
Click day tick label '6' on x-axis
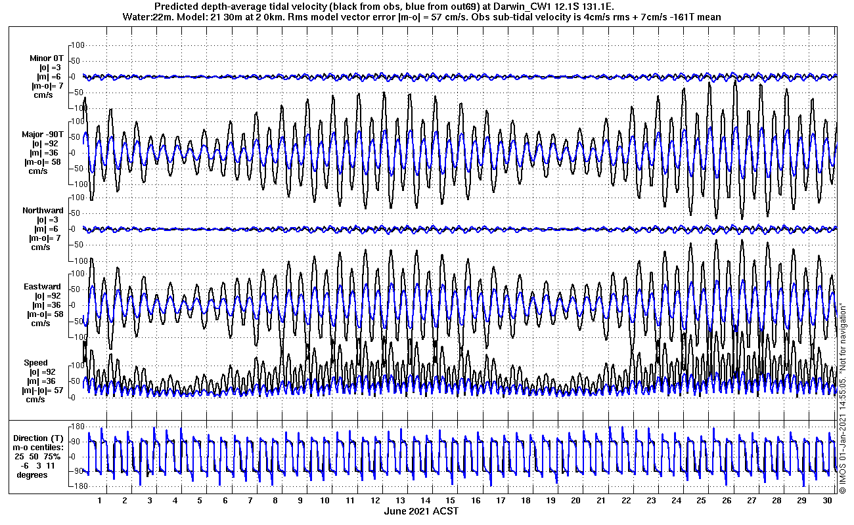(225, 501)
